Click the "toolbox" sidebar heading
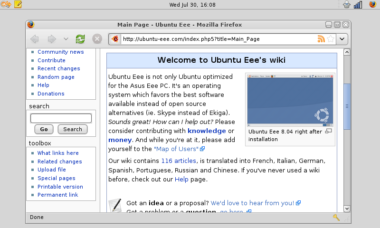380x228 pixels. (40, 143)
